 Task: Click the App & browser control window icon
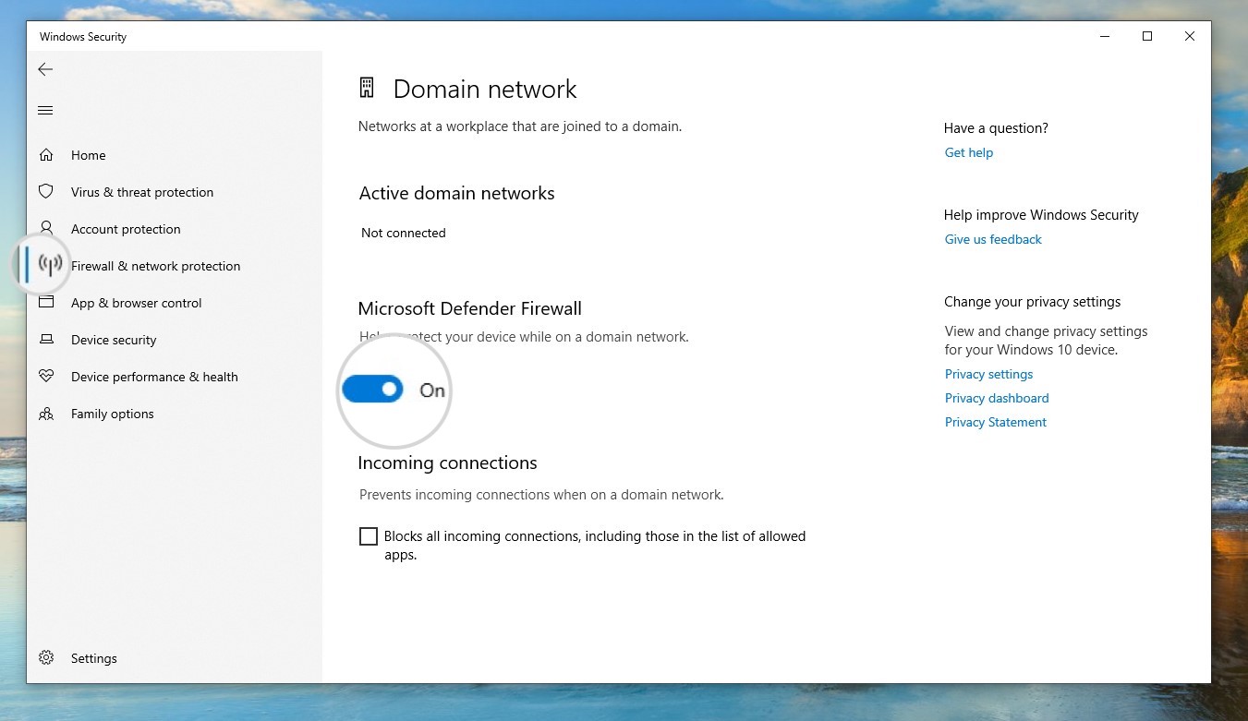pyautogui.click(x=46, y=303)
